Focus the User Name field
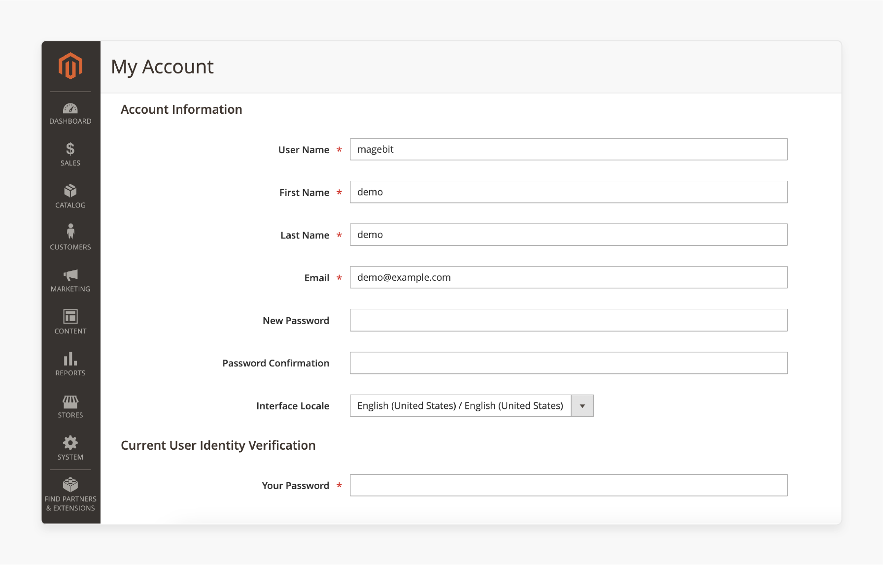 [569, 149]
